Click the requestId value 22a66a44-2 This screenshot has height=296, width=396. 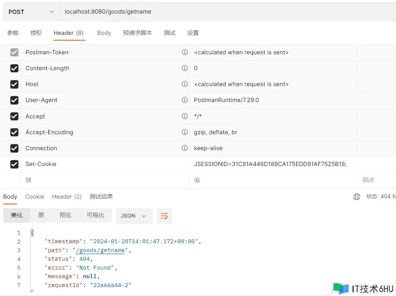(x=111, y=286)
